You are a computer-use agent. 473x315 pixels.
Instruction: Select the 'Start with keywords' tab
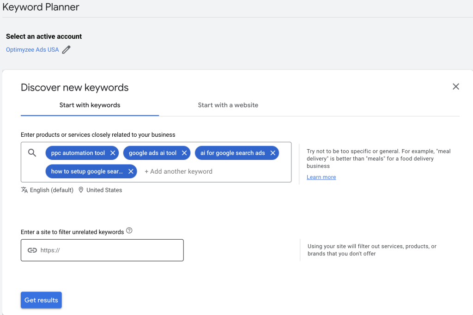[90, 105]
